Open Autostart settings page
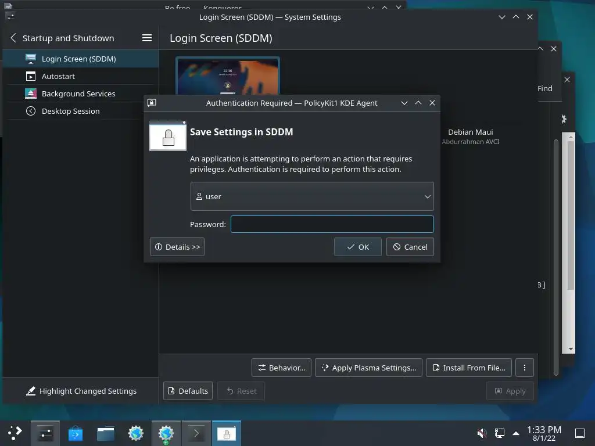 (80, 76)
